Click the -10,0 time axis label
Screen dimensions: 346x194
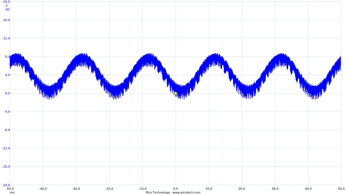(x=142, y=189)
